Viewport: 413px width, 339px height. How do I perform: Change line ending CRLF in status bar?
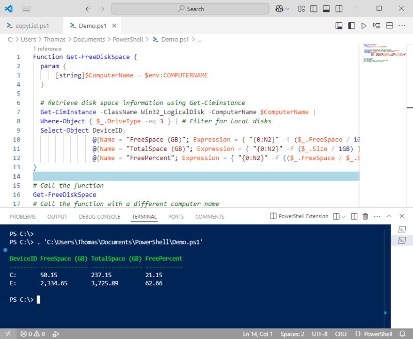click(341, 333)
